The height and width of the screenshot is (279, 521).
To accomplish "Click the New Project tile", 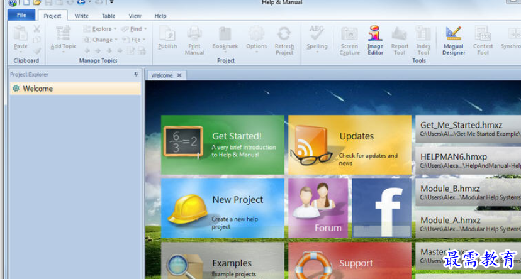I will pos(223,209).
